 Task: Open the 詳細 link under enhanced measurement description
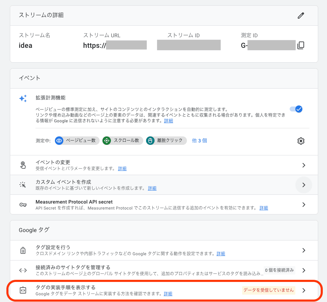click(169, 121)
